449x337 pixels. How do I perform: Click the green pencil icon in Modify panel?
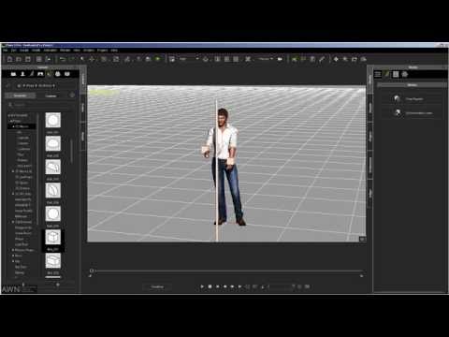[386, 74]
